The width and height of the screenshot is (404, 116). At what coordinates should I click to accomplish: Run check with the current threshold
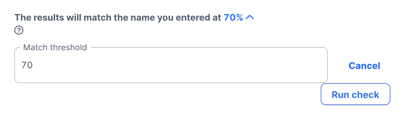coord(355,94)
